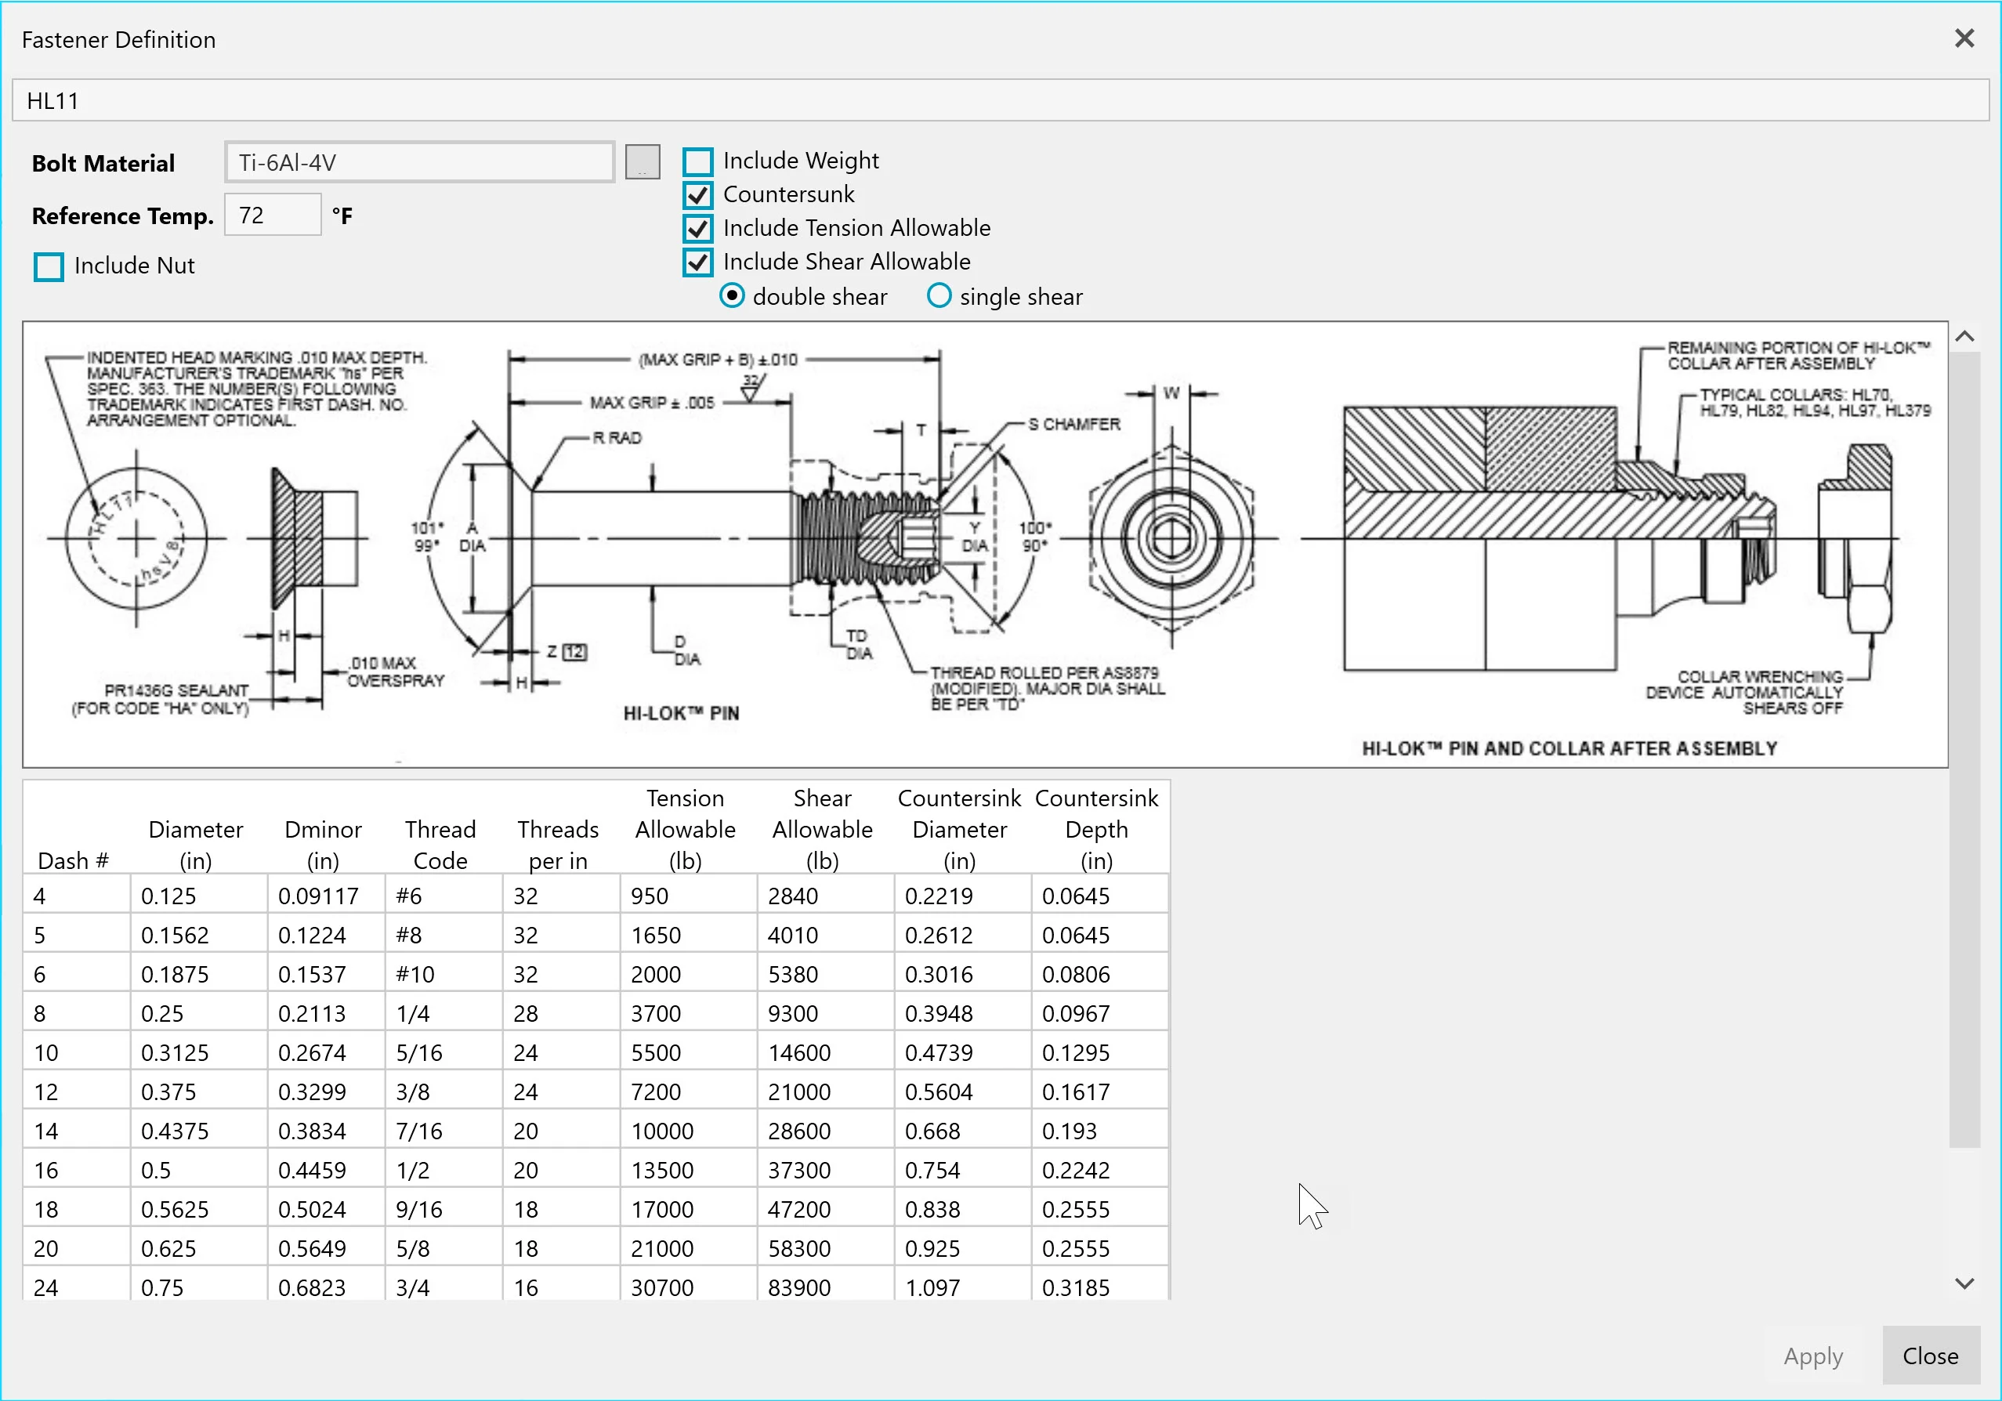Click the Bolt Material Ti-6Al-4V field
The image size is (2002, 1401).
419,162
